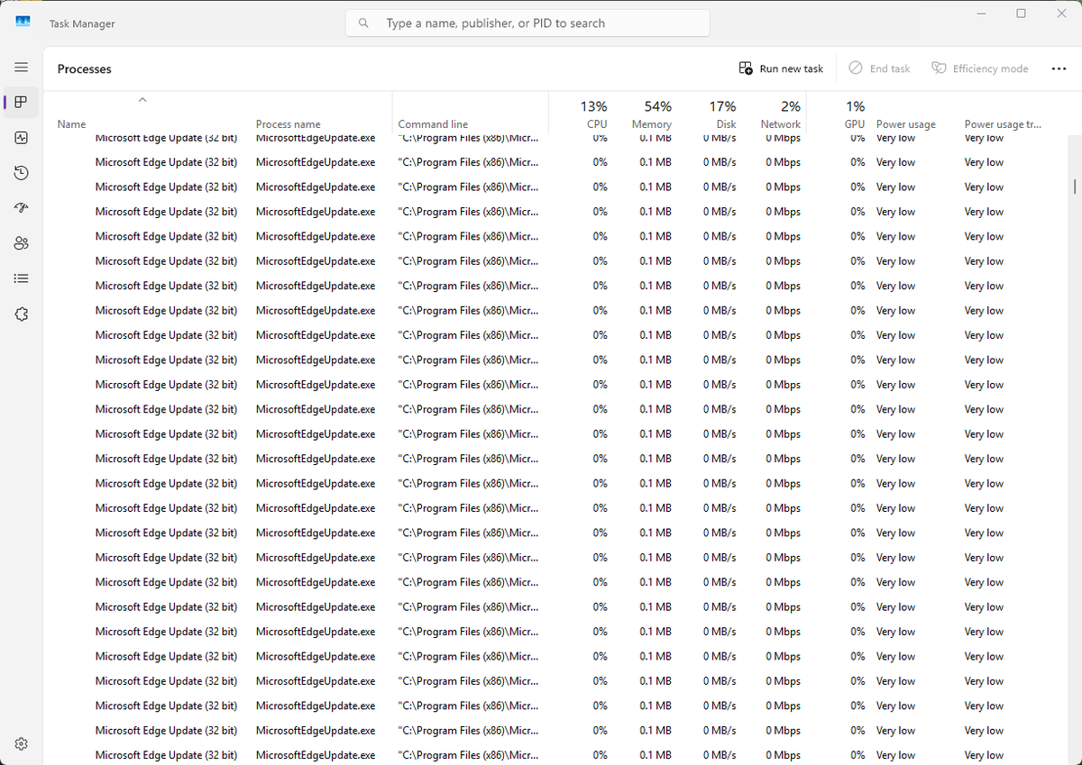This screenshot has height=765, width=1082.
Task: Open Task Manager settings gear
Action: point(22,744)
